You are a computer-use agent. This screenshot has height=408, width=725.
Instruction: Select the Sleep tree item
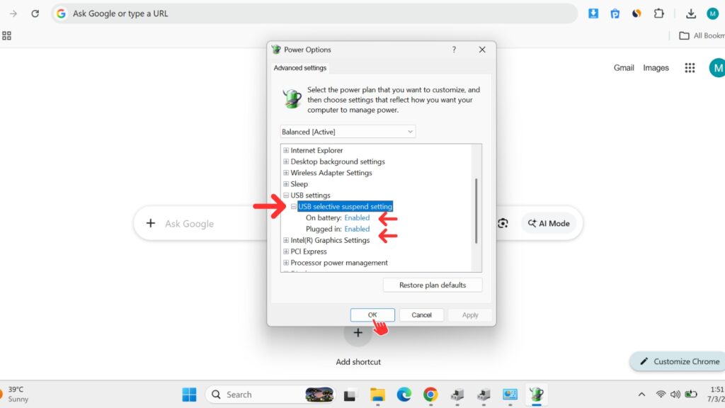click(299, 183)
